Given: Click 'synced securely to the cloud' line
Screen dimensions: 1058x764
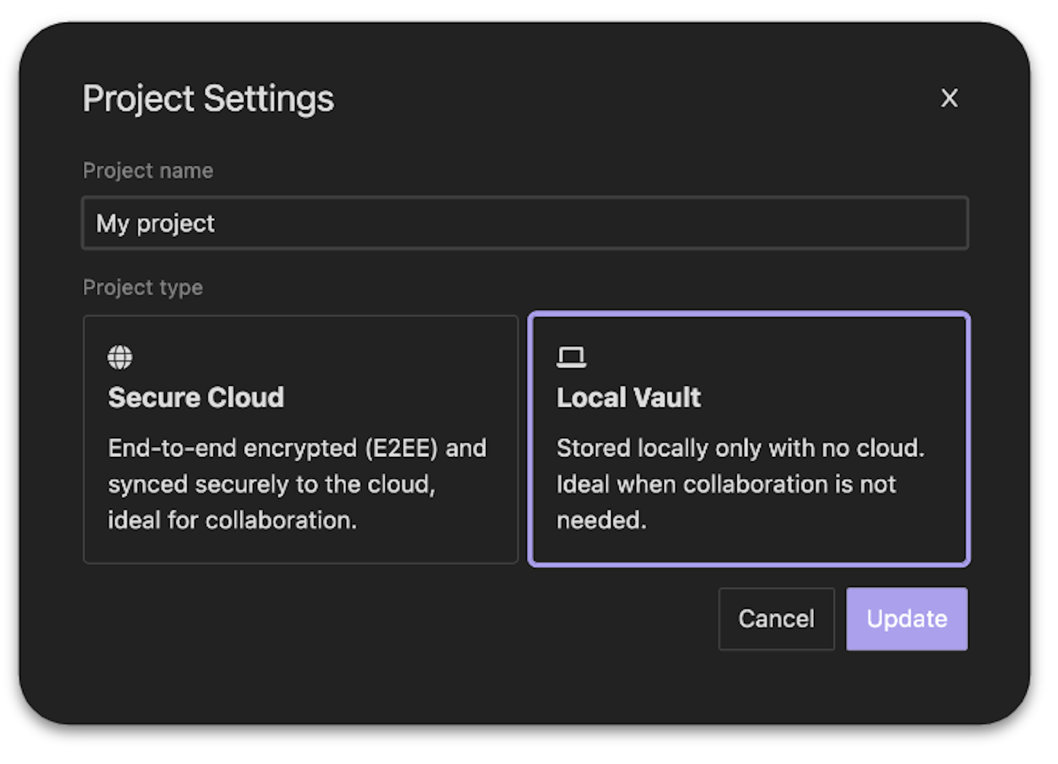Looking at the screenshot, I should click(x=271, y=485).
